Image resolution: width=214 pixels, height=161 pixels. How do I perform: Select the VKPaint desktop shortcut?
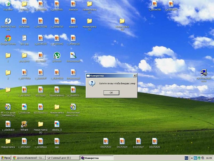pyautogui.click(x=24, y=124)
